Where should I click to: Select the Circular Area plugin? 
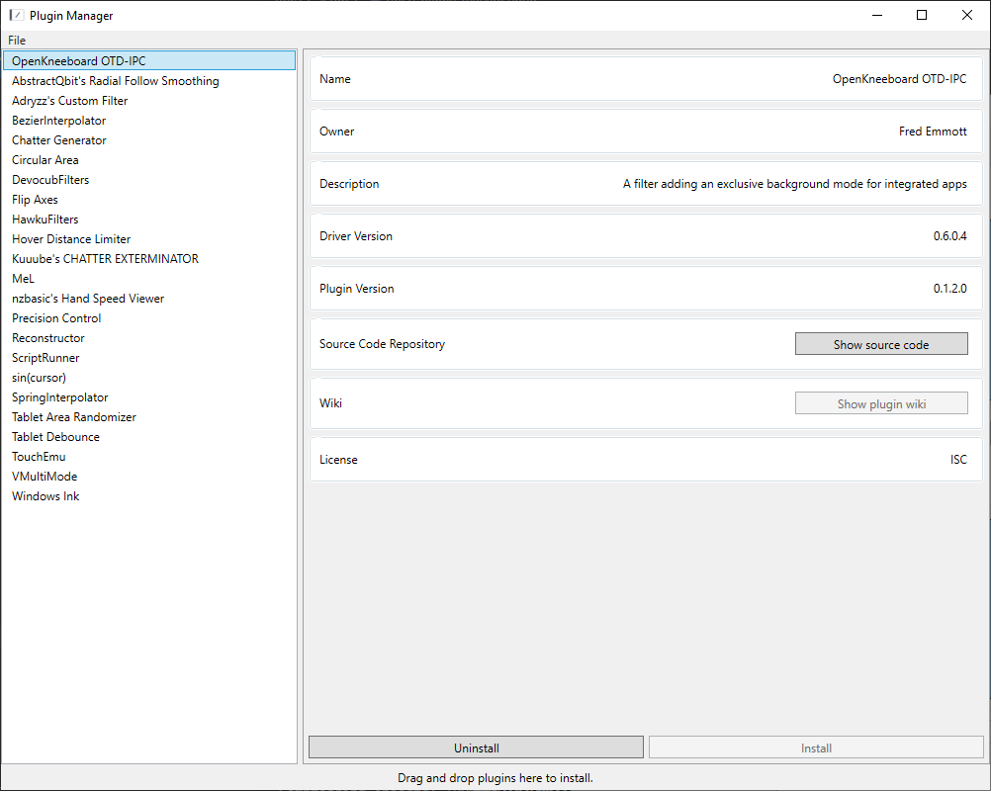[x=45, y=160]
